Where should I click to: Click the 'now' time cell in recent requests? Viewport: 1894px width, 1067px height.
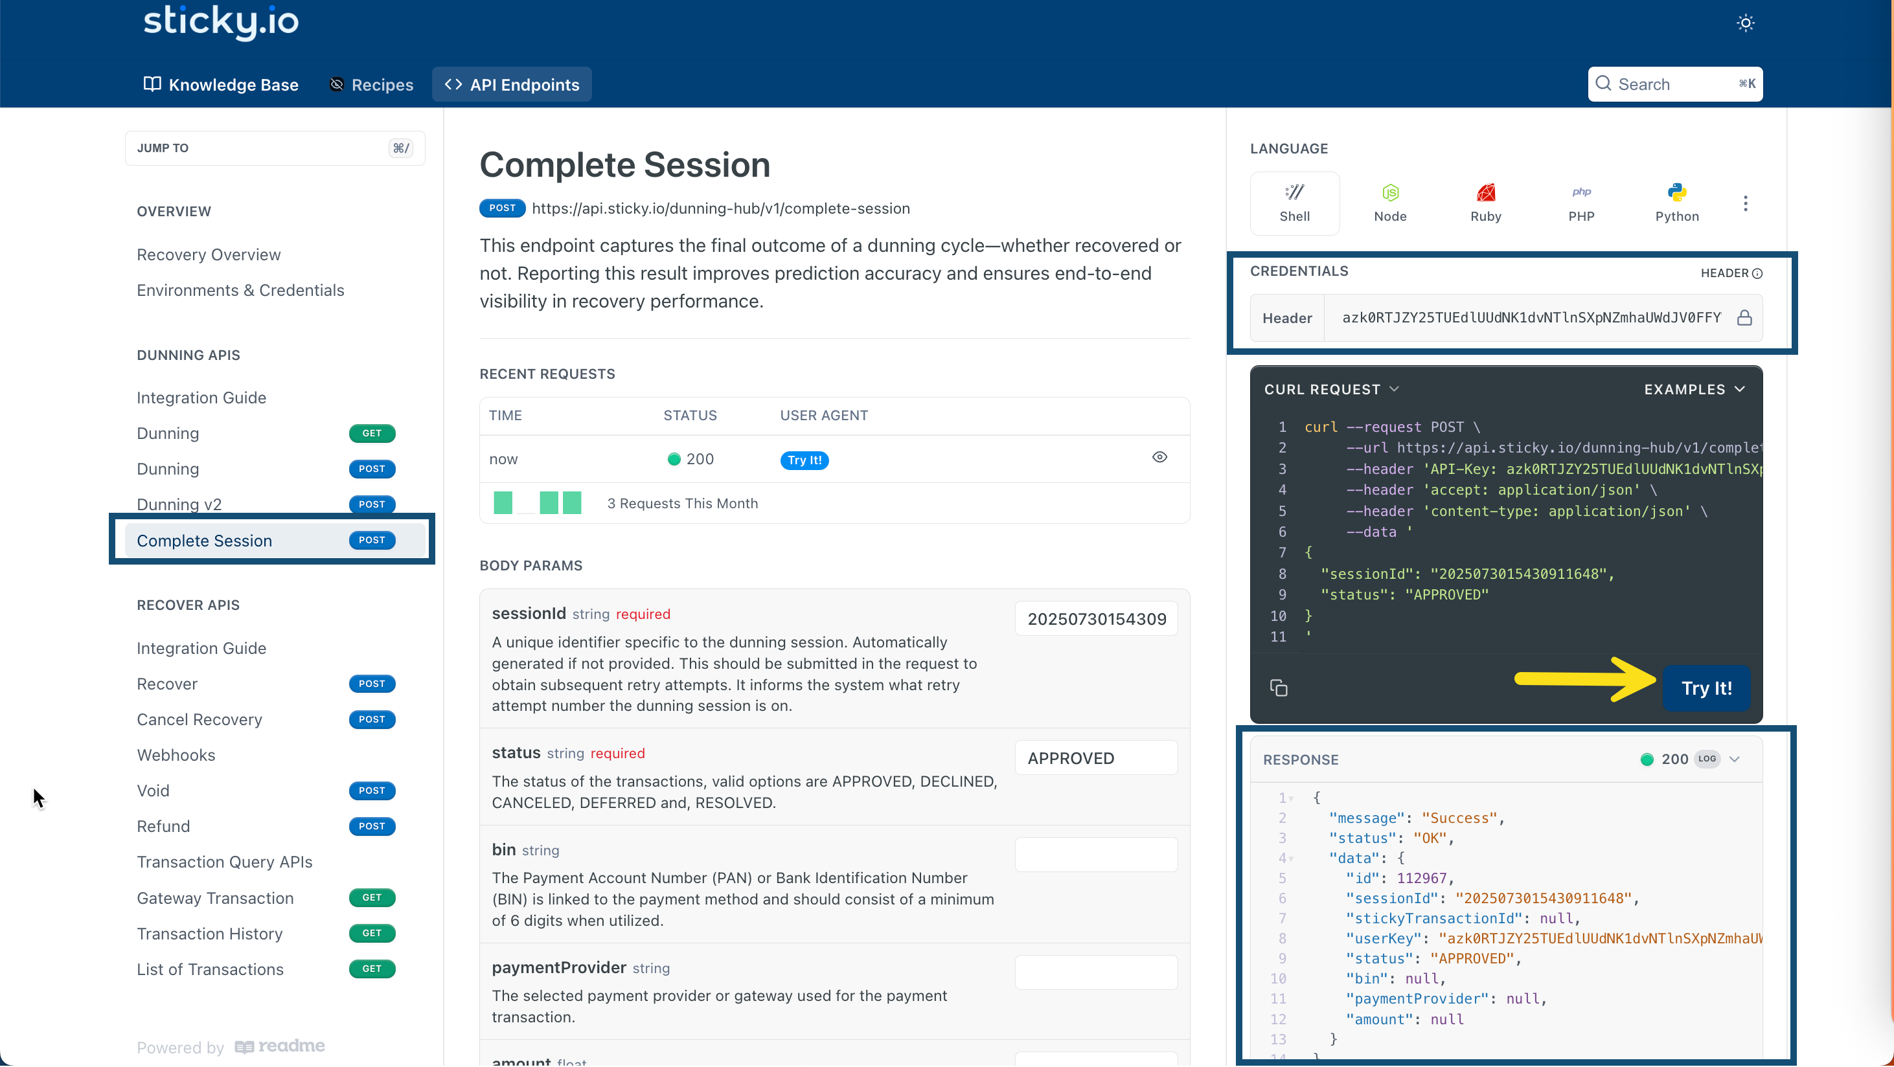pyautogui.click(x=504, y=459)
